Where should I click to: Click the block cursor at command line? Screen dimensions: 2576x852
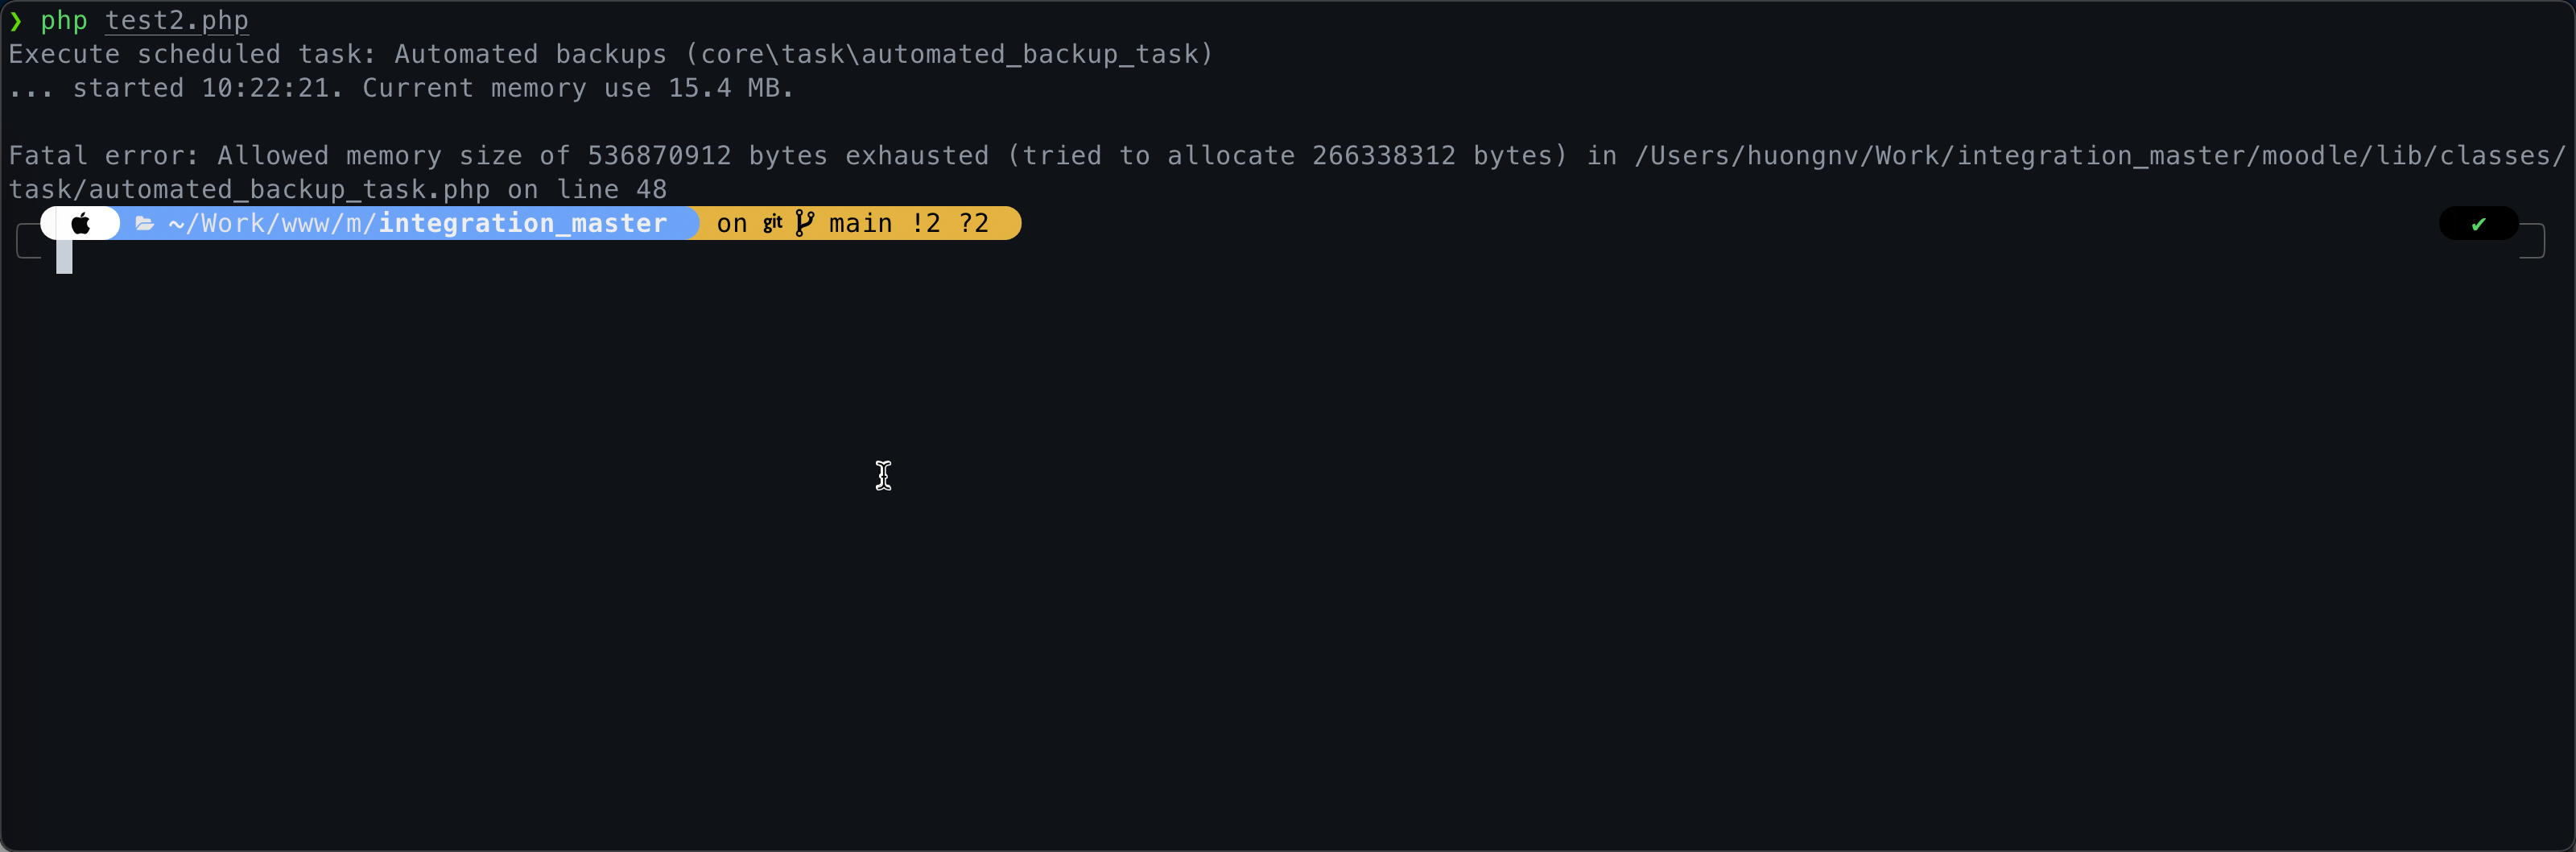click(x=64, y=257)
